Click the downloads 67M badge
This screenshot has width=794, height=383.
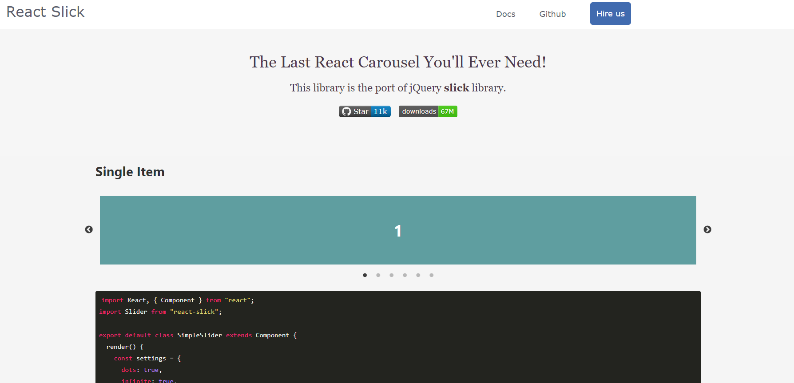428,111
